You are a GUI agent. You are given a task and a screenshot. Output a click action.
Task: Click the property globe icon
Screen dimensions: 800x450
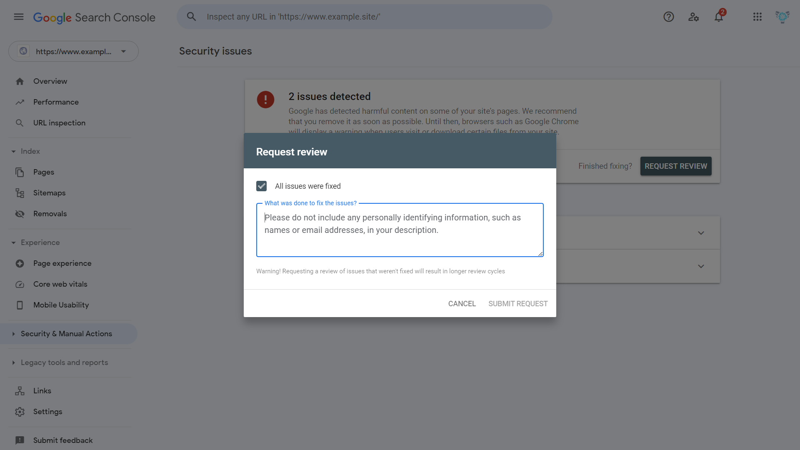point(23,51)
